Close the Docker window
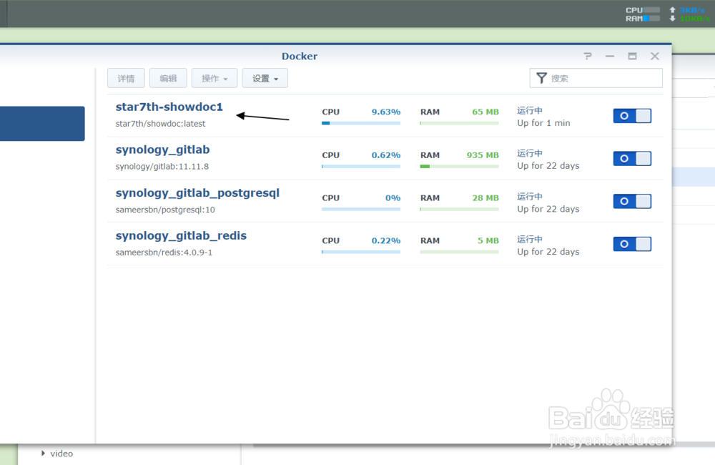 point(655,56)
